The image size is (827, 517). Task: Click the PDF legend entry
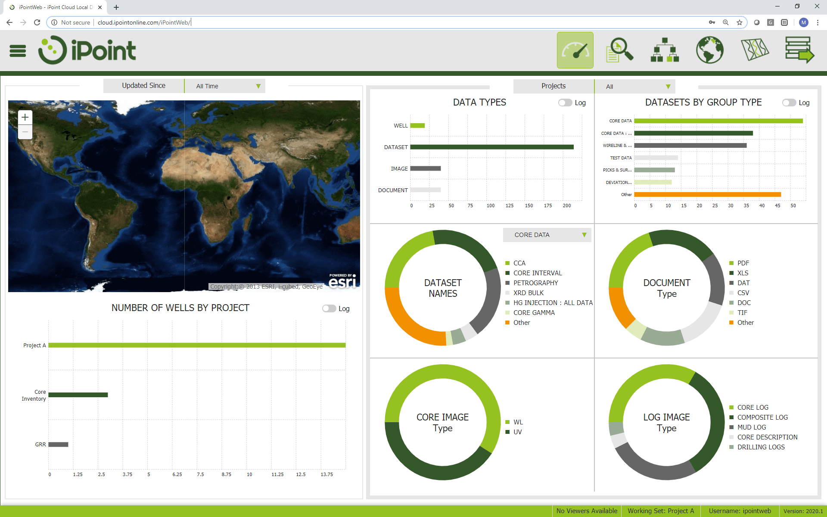point(739,263)
